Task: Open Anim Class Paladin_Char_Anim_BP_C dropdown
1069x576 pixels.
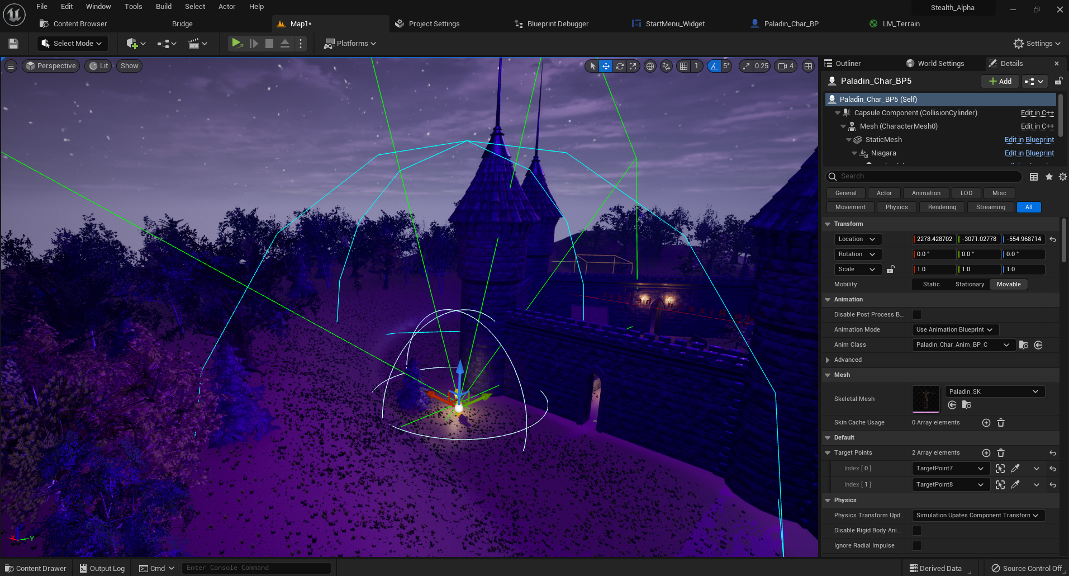Action: 963,345
